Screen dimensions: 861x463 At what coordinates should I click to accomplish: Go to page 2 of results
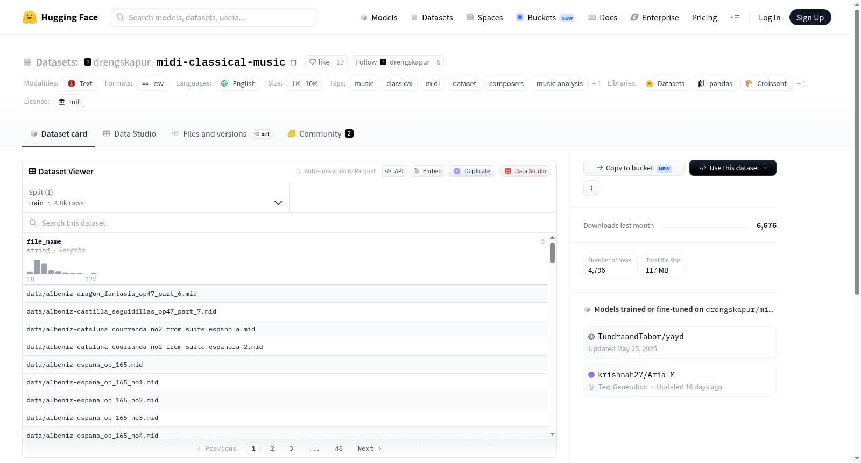tap(272, 448)
